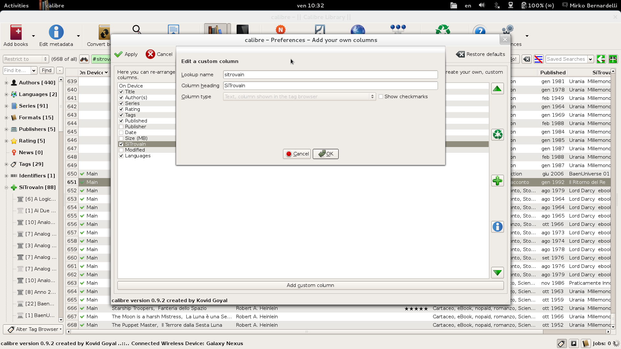Click the Add custom column button
The width and height of the screenshot is (621, 349).
(310, 285)
